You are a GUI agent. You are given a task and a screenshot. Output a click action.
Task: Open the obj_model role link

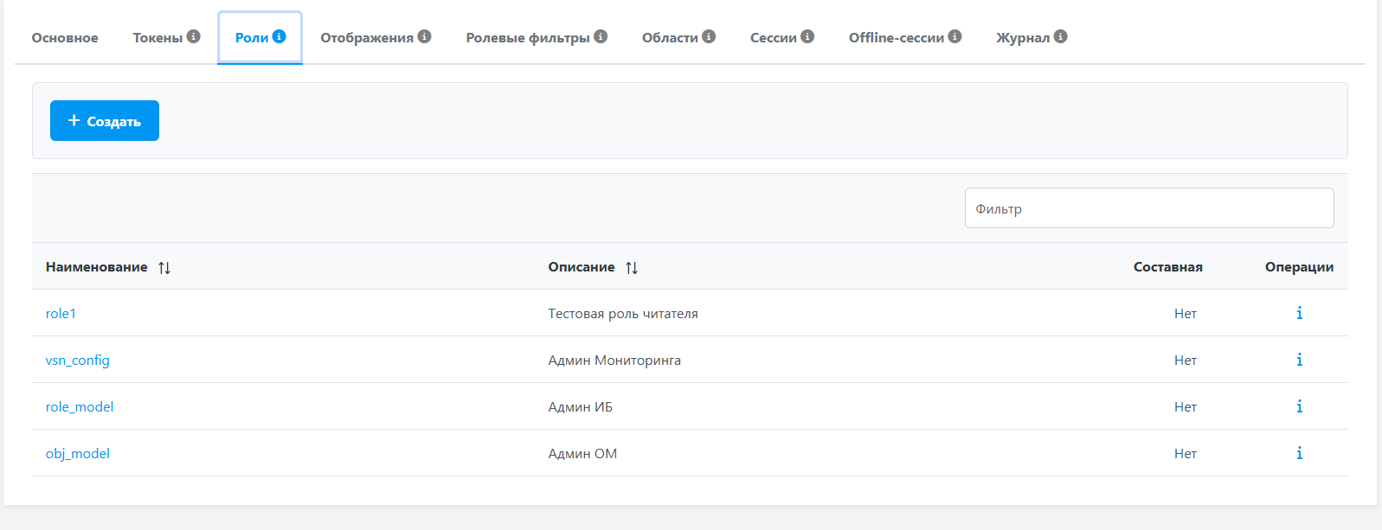(x=77, y=454)
